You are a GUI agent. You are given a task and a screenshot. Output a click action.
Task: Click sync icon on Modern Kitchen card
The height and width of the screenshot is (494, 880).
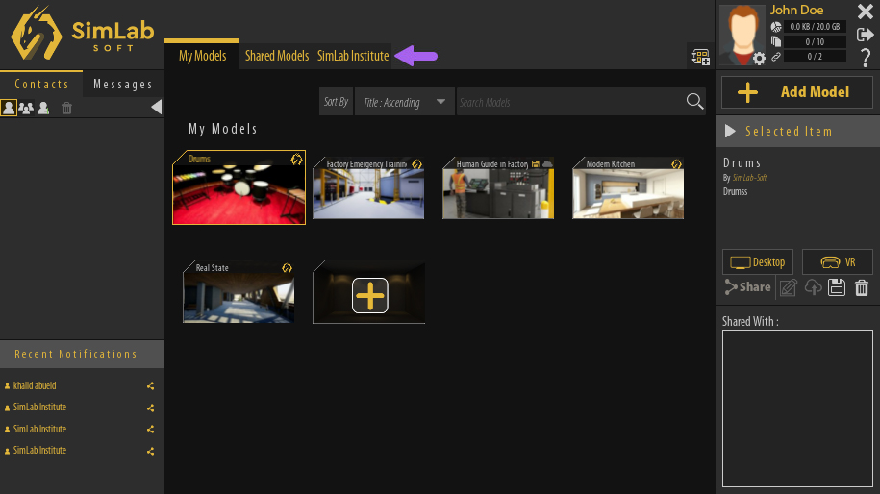(x=676, y=164)
